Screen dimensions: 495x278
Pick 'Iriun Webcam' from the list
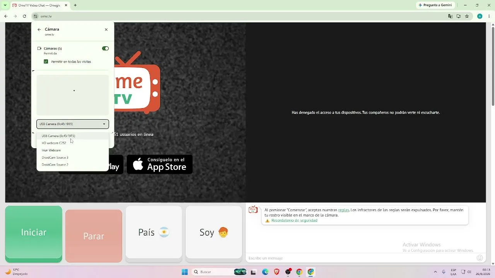(x=73, y=150)
